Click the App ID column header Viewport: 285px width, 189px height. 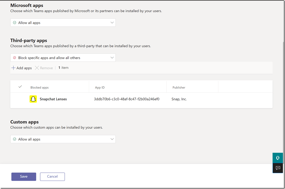coord(100,88)
